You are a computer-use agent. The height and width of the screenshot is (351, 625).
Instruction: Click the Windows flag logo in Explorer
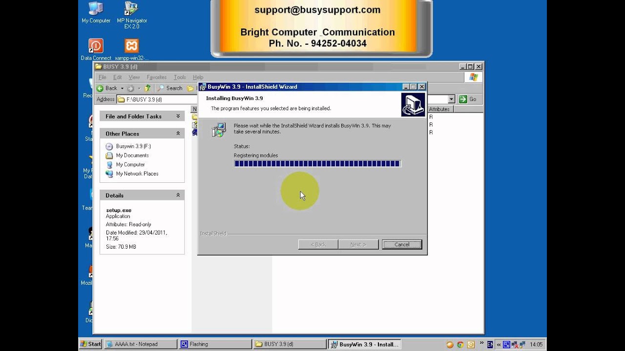click(474, 77)
